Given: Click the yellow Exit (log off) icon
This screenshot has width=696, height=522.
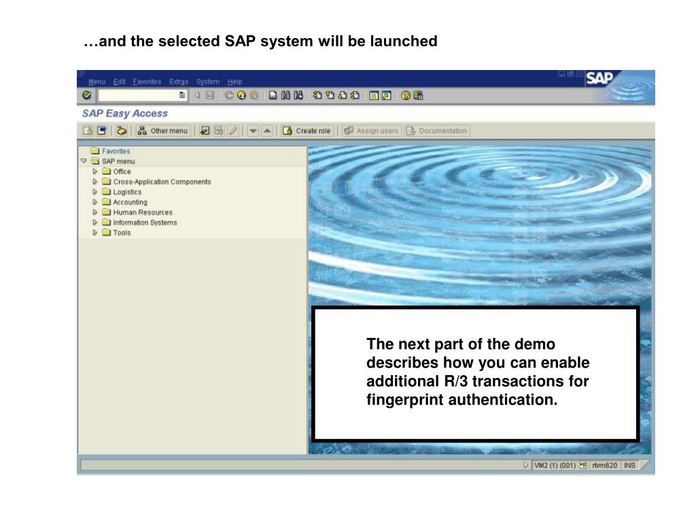Looking at the screenshot, I should pyautogui.click(x=241, y=95).
